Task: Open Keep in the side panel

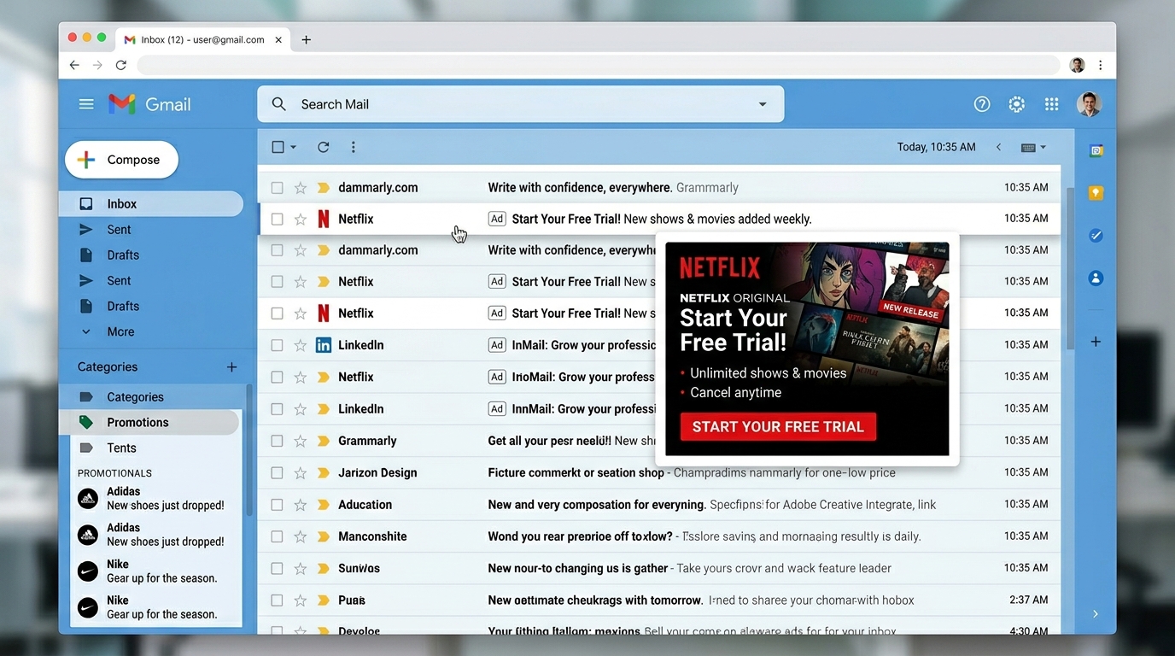Action: (1096, 193)
